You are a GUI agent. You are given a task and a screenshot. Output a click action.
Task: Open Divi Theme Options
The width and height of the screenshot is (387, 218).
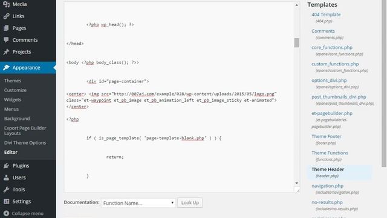point(25,143)
